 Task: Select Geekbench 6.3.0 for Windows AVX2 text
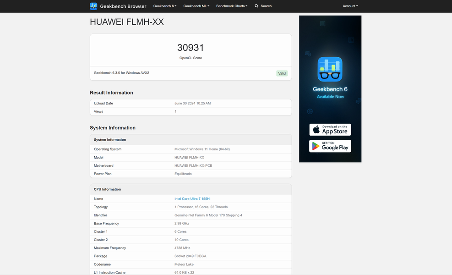(121, 73)
